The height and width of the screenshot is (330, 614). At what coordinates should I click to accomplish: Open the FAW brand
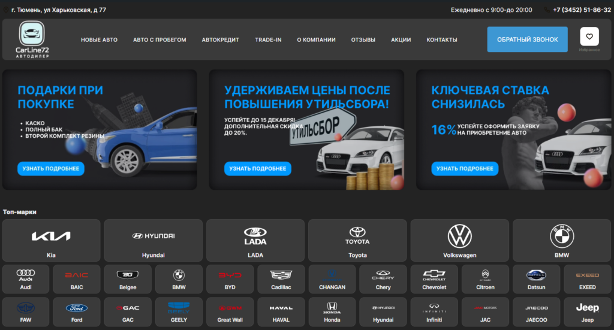point(26,312)
